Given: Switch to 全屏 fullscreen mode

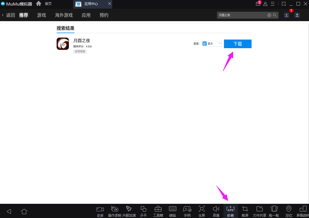Looking at the screenshot, I should pos(202,211).
